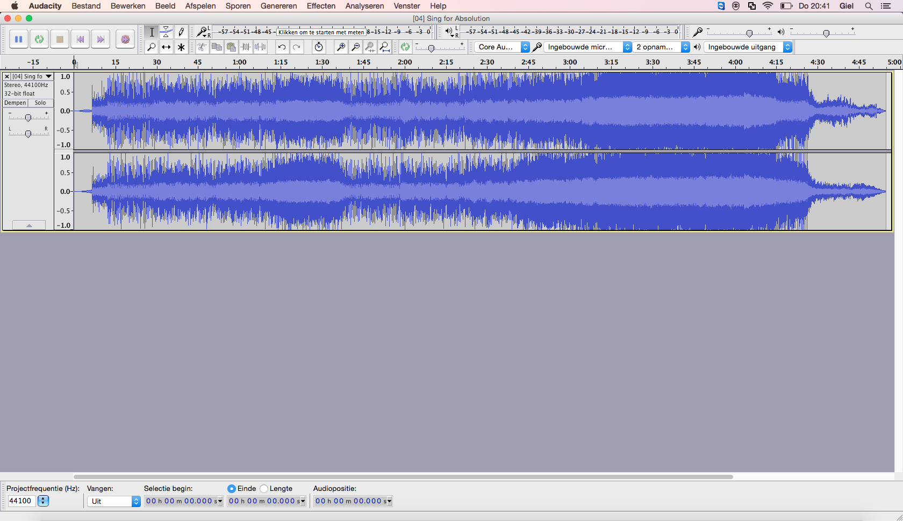
Task: Click the Cut scissors icon
Action: pyautogui.click(x=202, y=47)
